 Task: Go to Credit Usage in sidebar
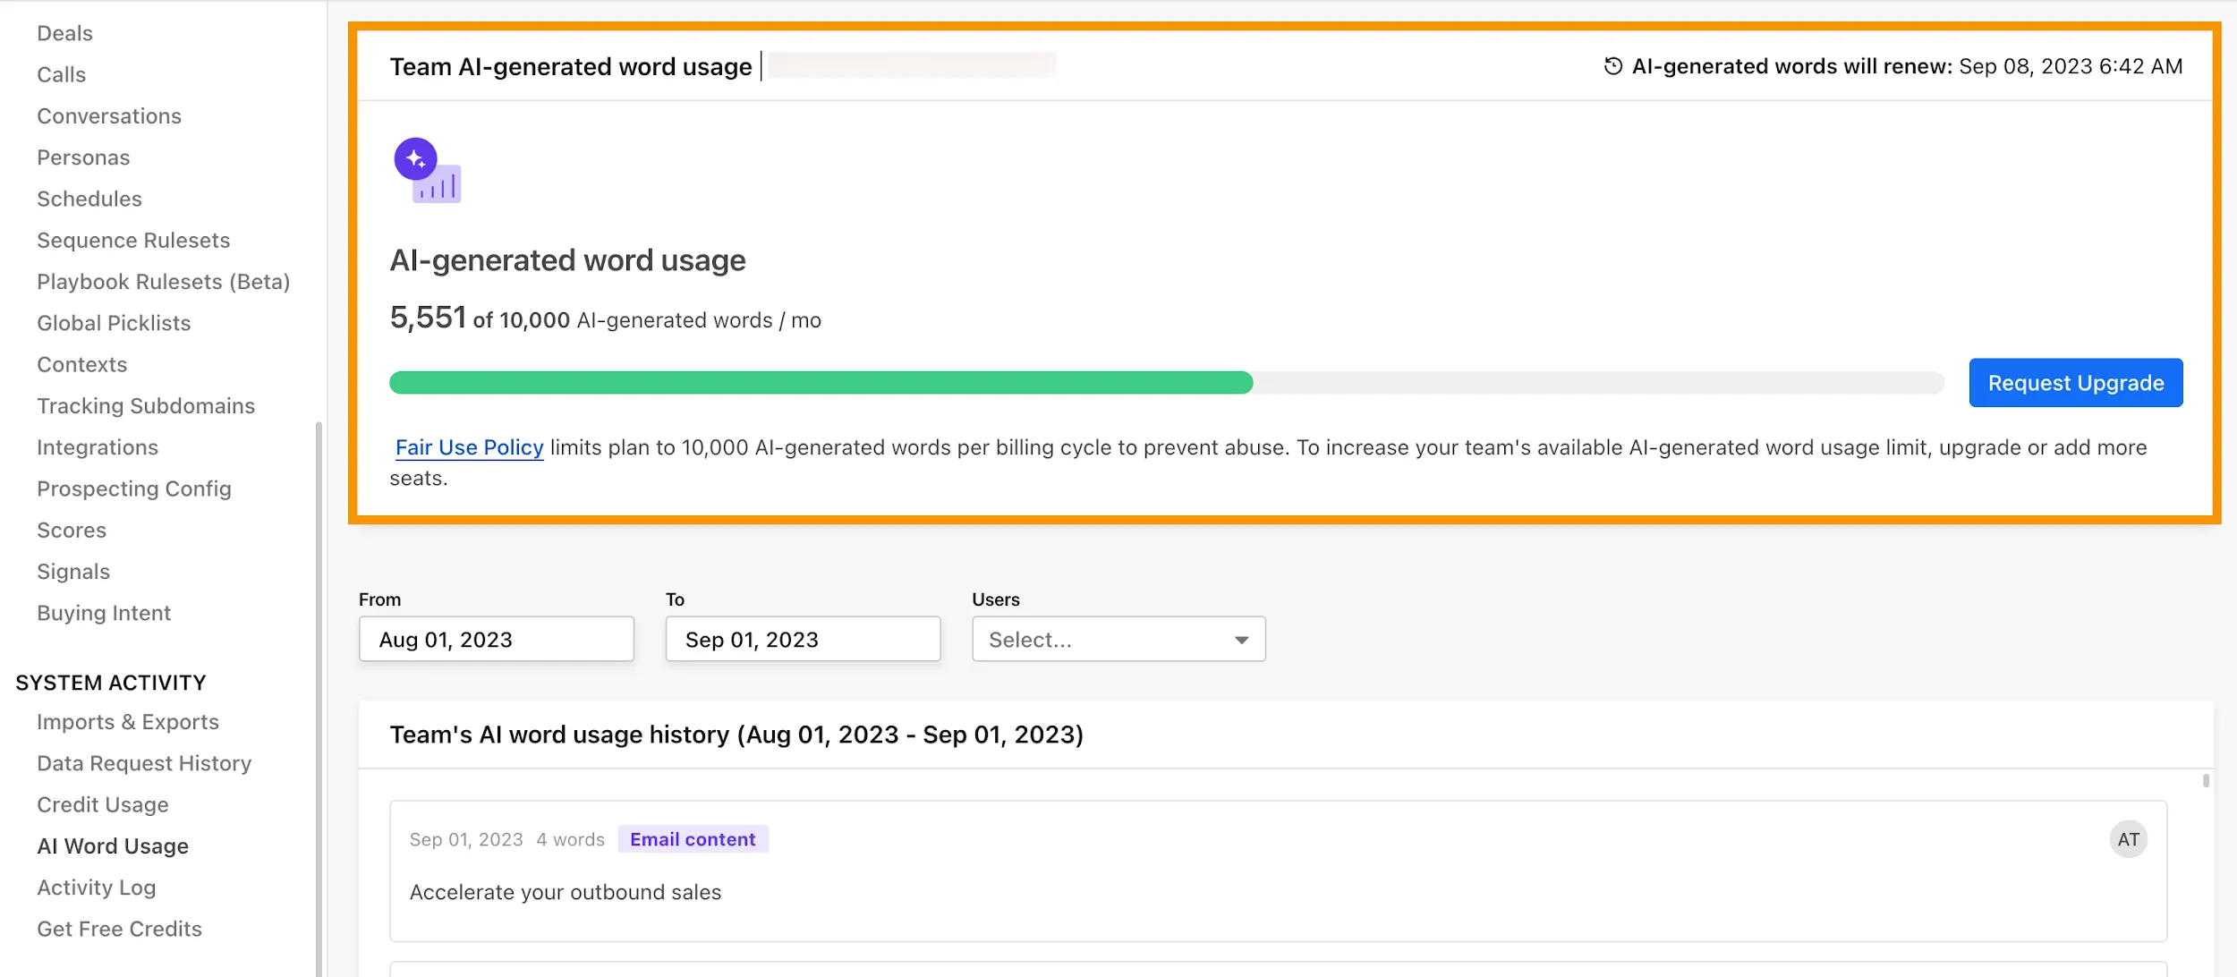click(103, 804)
